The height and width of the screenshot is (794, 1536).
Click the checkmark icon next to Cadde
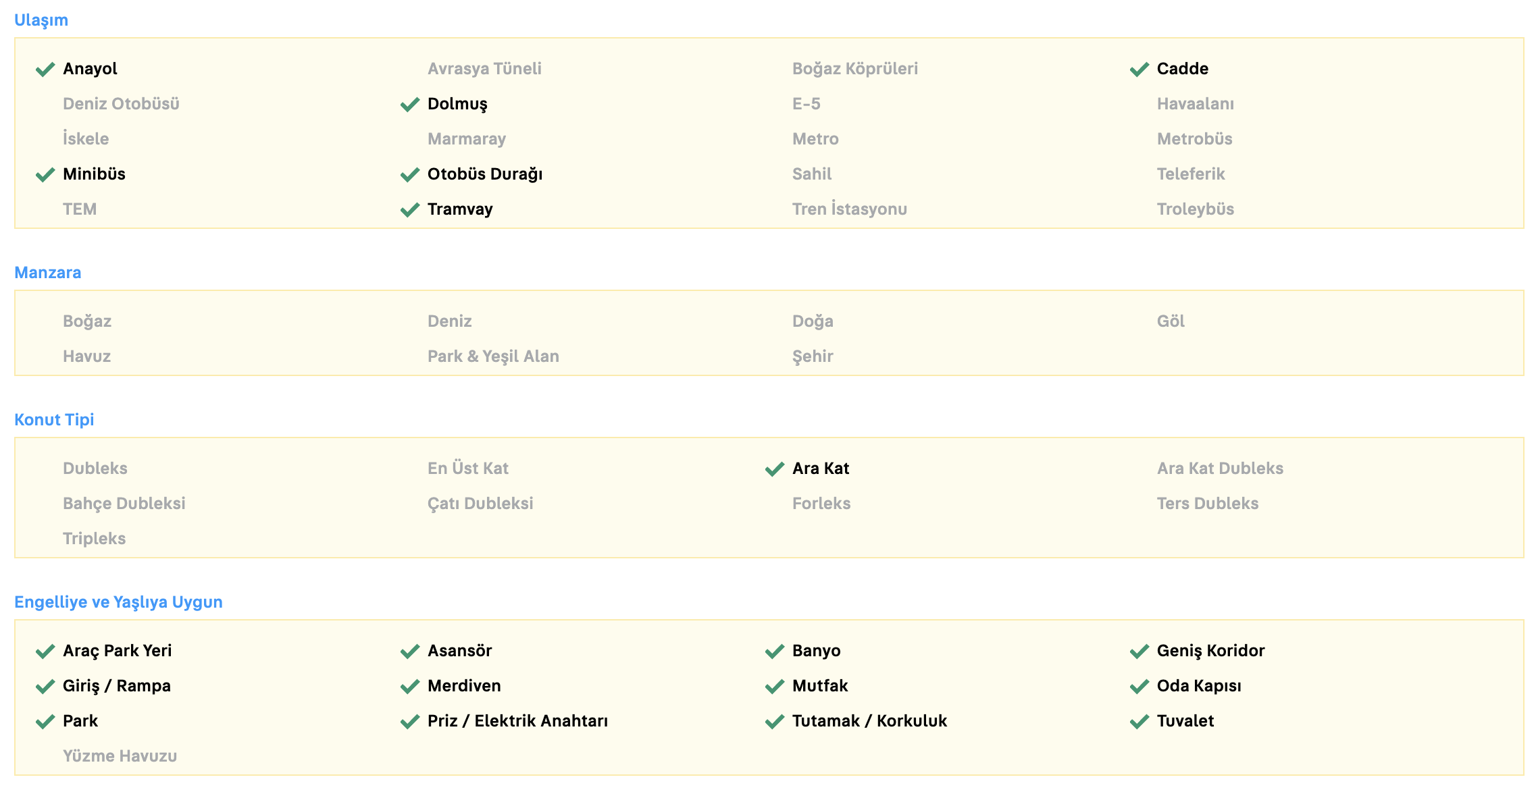click(x=1140, y=70)
